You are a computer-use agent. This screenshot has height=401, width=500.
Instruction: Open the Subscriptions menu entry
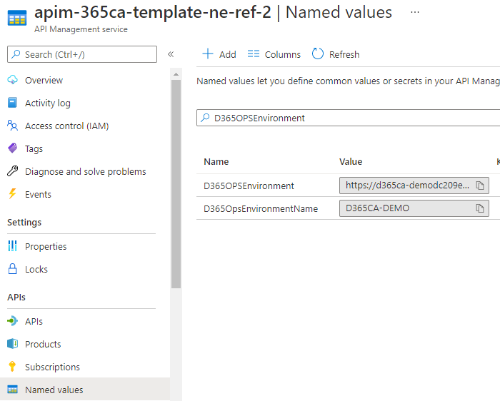click(x=52, y=367)
